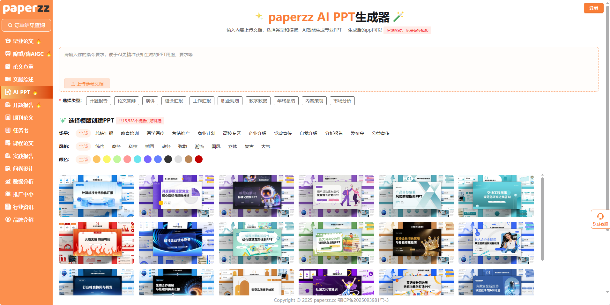The width and height of the screenshot is (610, 305).
Task: Filter style by 科技
Action: coord(133,146)
